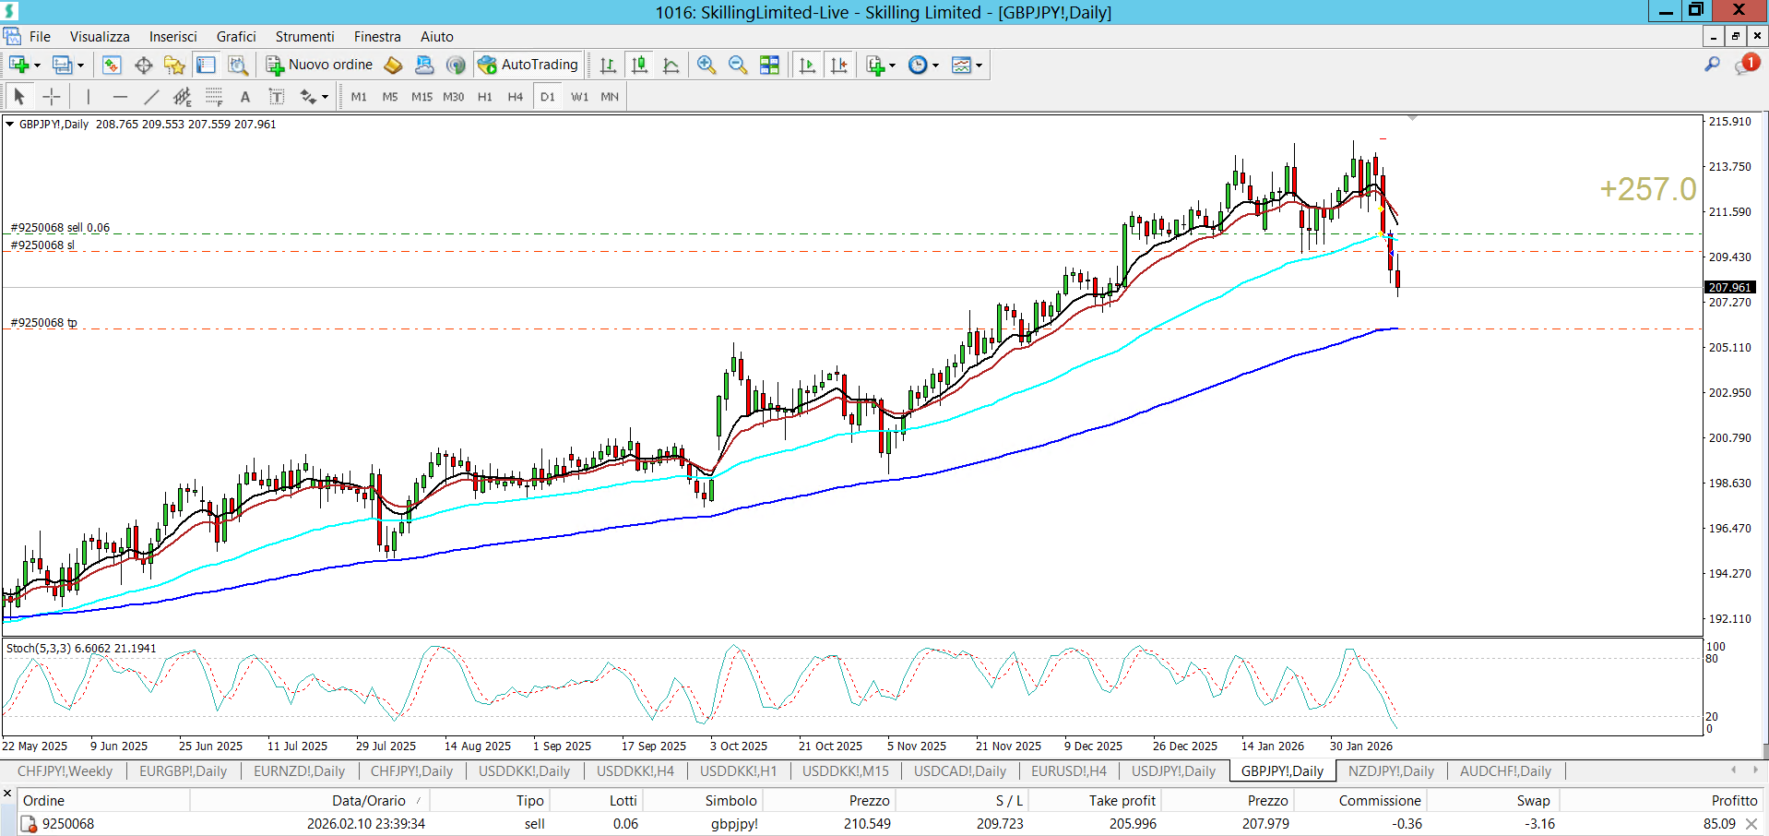Select the crosshair cursor tool
The width and height of the screenshot is (1769, 836).
tap(52, 97)
